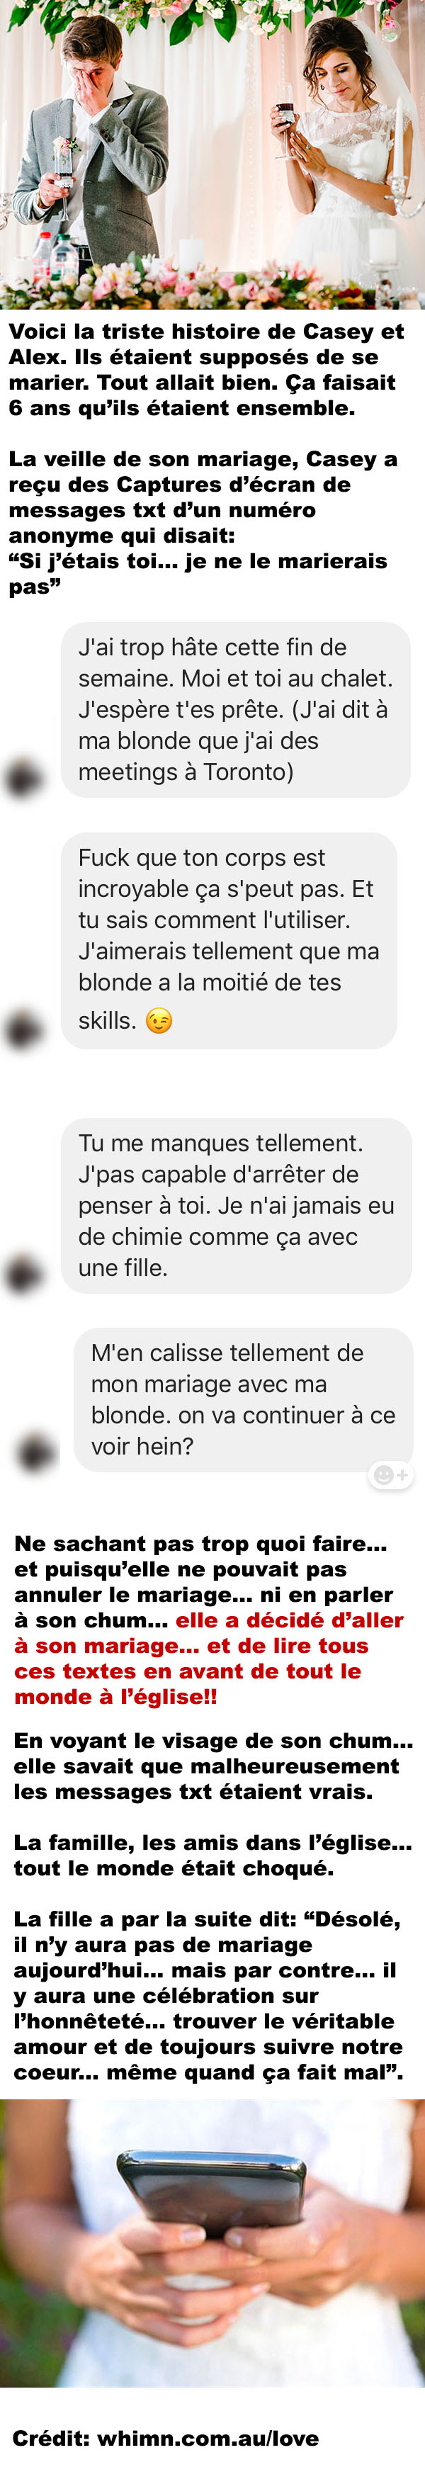
Task: Select the message bubble about meetings à Toronto
Action: [x=235, y=710]
